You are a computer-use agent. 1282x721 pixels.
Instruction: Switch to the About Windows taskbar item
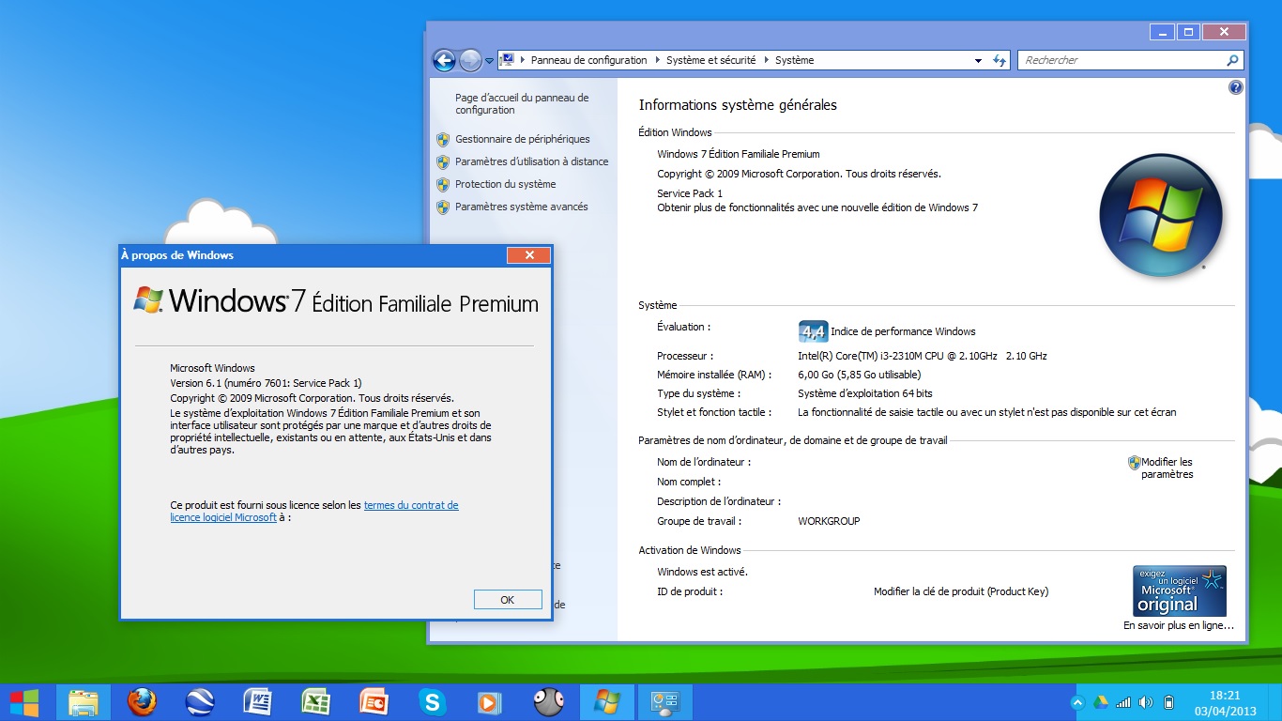click(606, 701)
